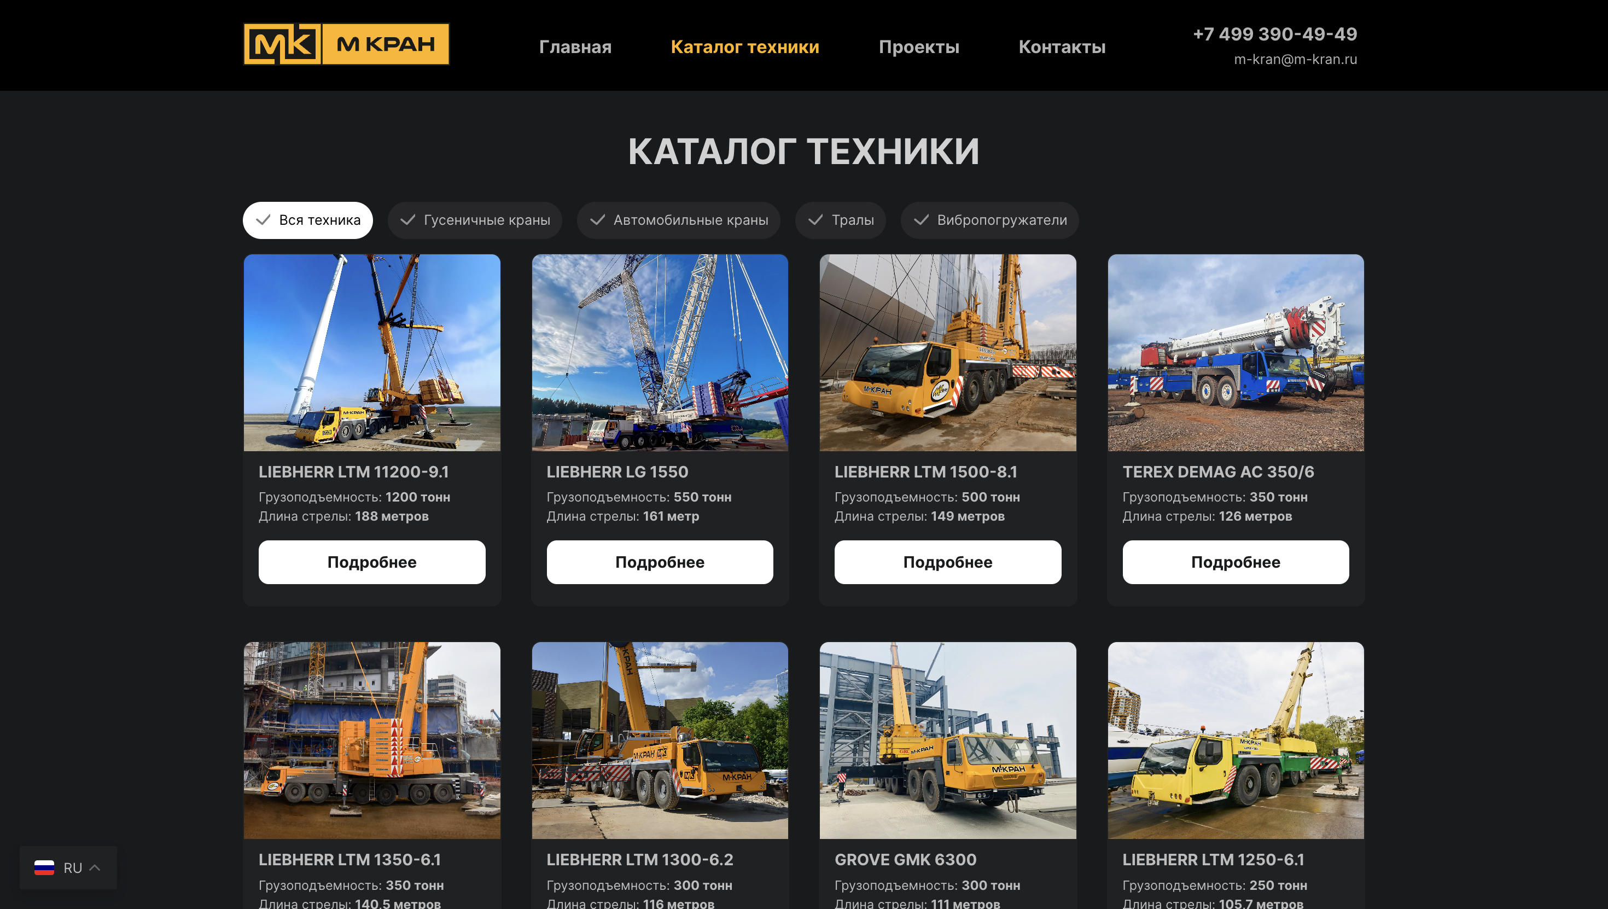Screen dimensions: 1608x909
Task: Click the 126 метров boom length
Action: pos(1255,516)
